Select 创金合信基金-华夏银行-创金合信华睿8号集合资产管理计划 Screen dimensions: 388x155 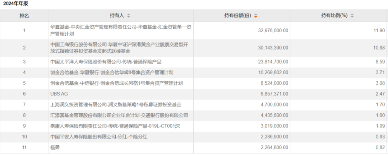[112, 72]
